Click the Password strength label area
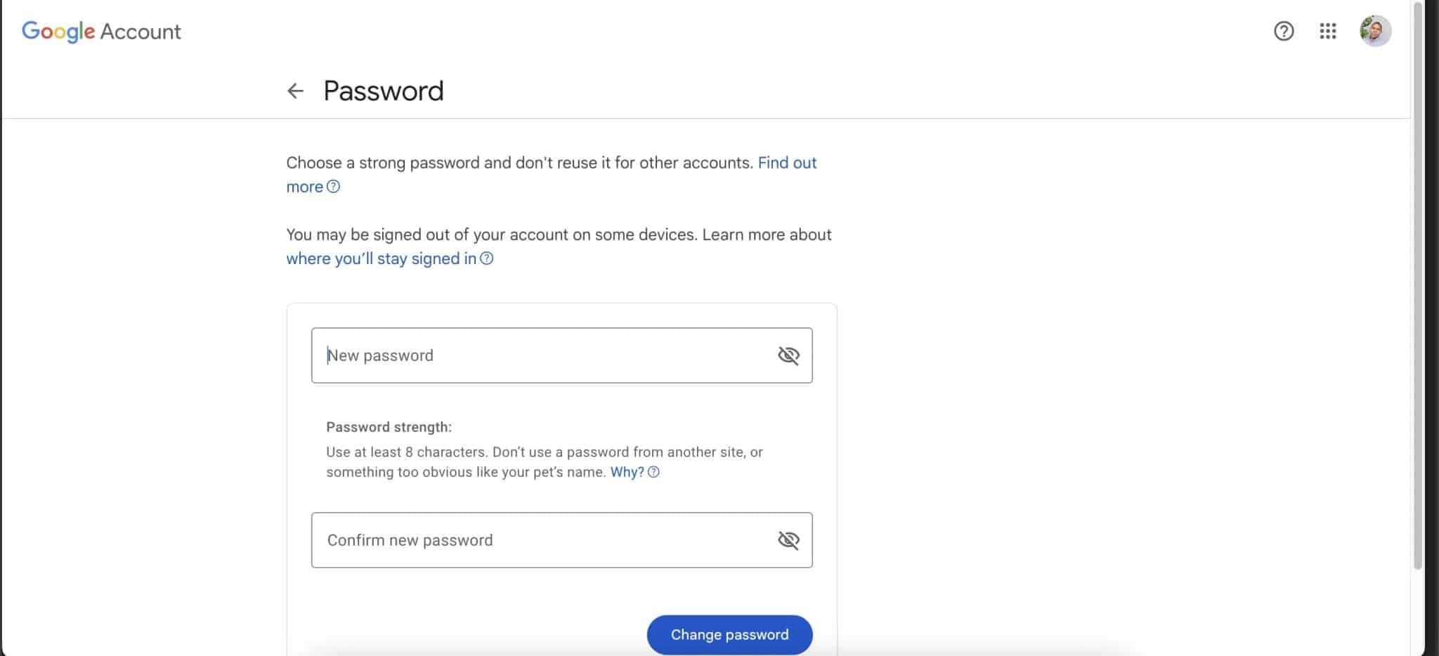Viewport: 1439px width, 656px height. pyautogui.click(x=390, y=427)
